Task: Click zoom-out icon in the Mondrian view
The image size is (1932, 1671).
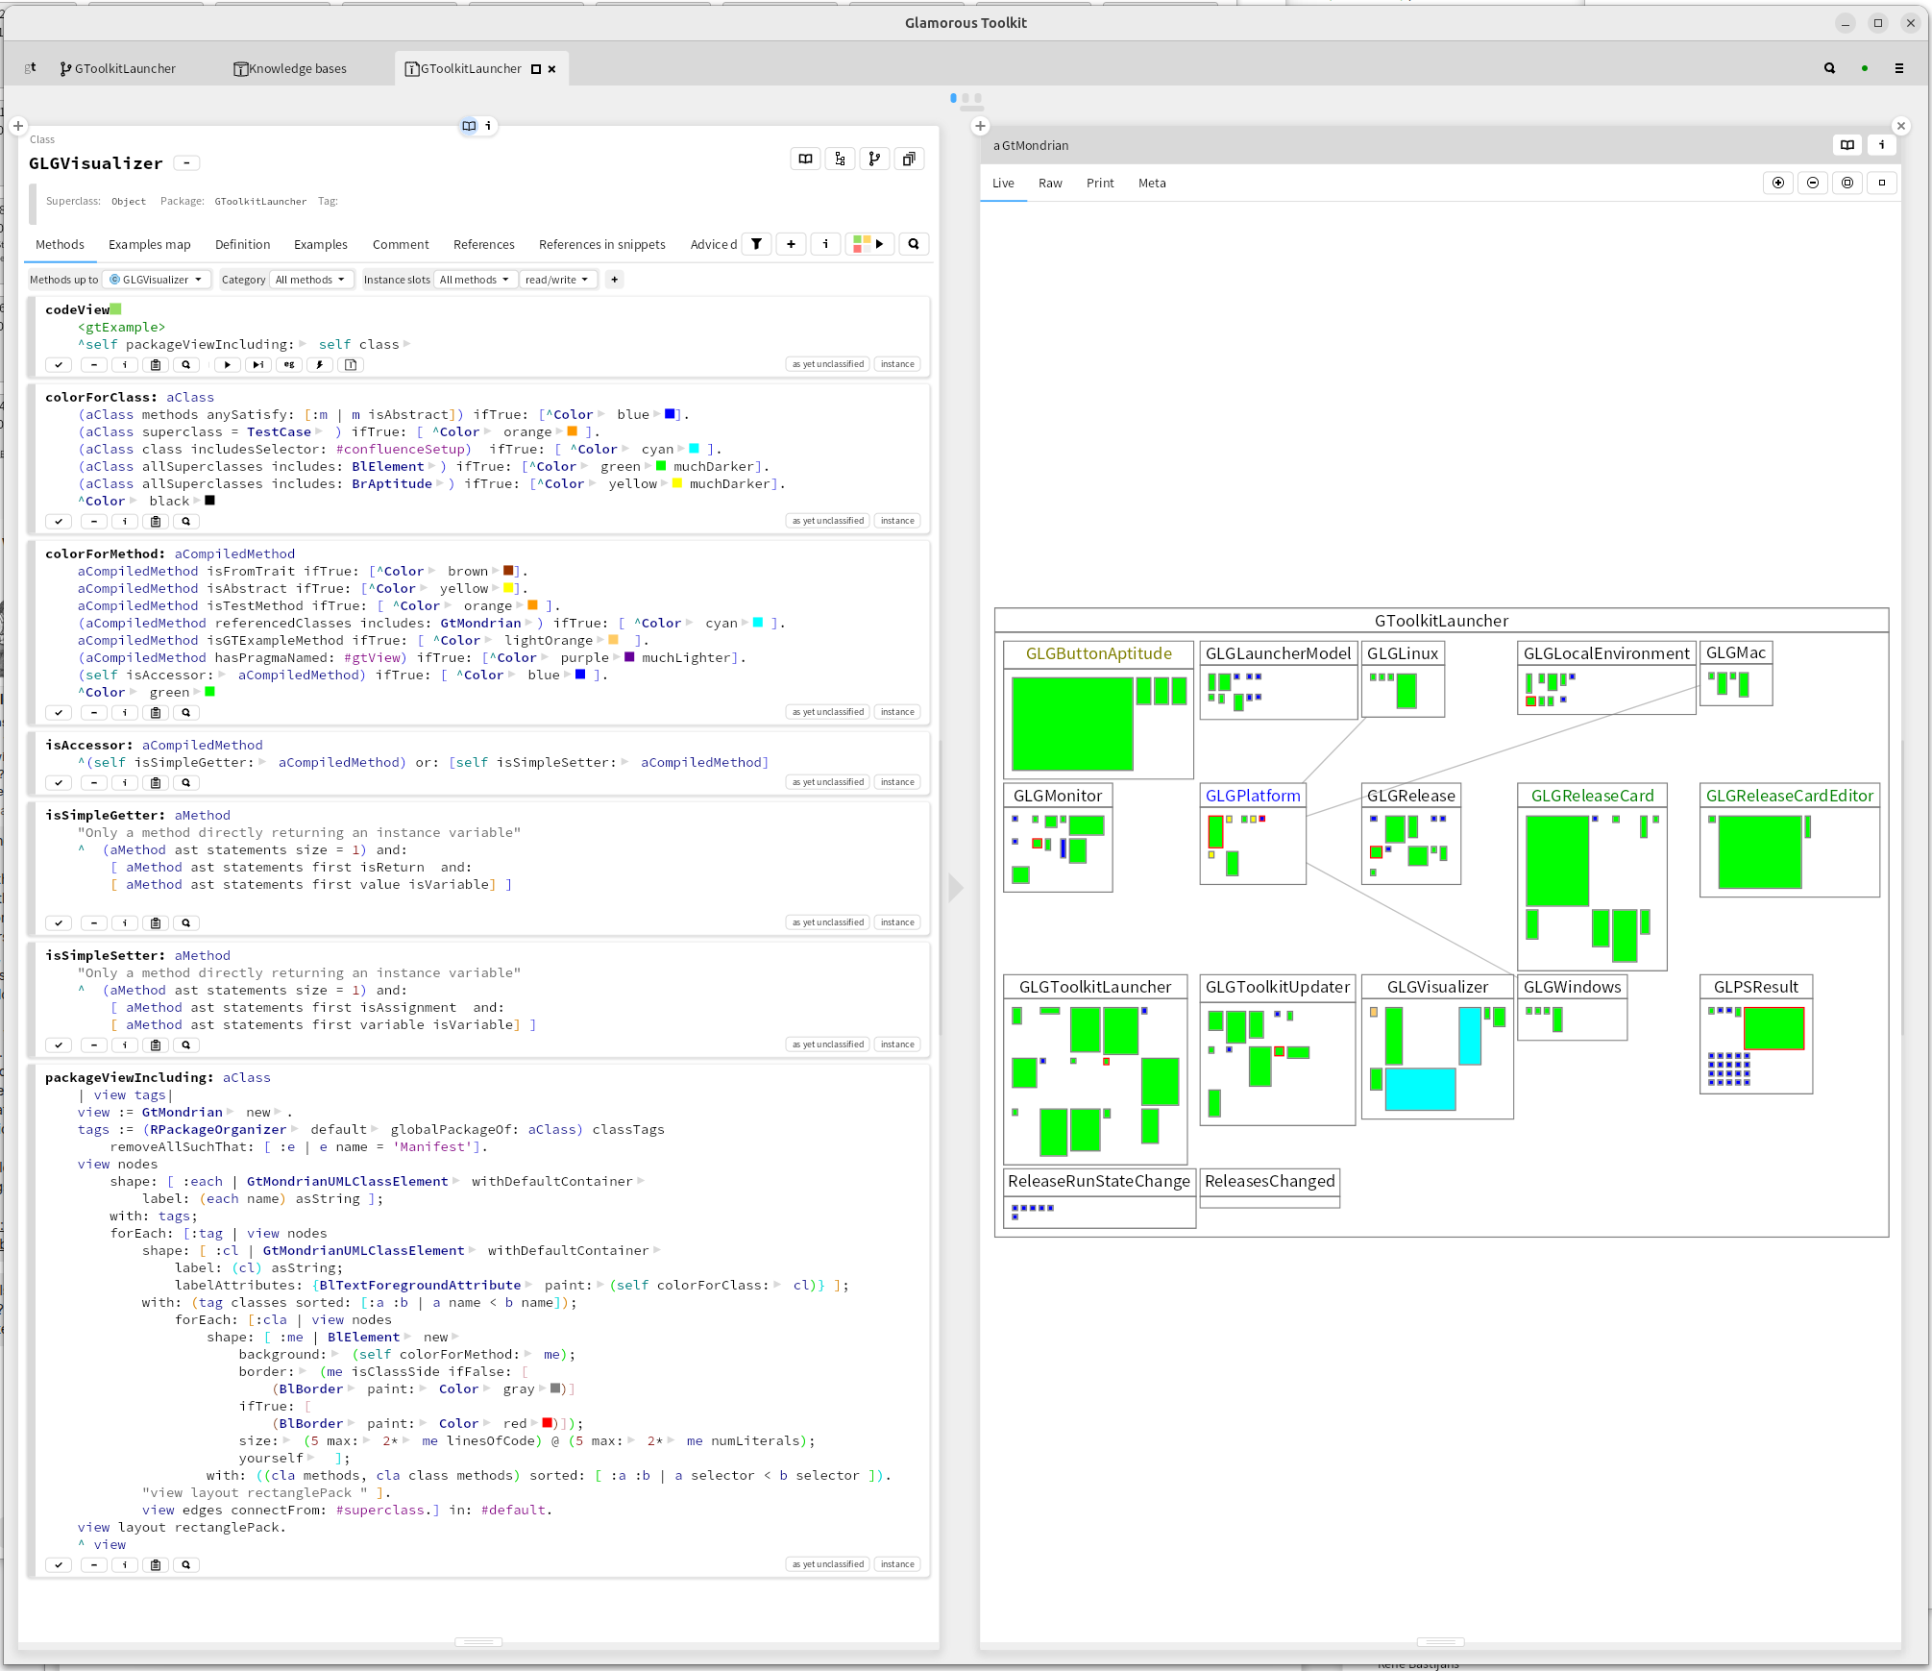Action: [x=1812, y=183]
